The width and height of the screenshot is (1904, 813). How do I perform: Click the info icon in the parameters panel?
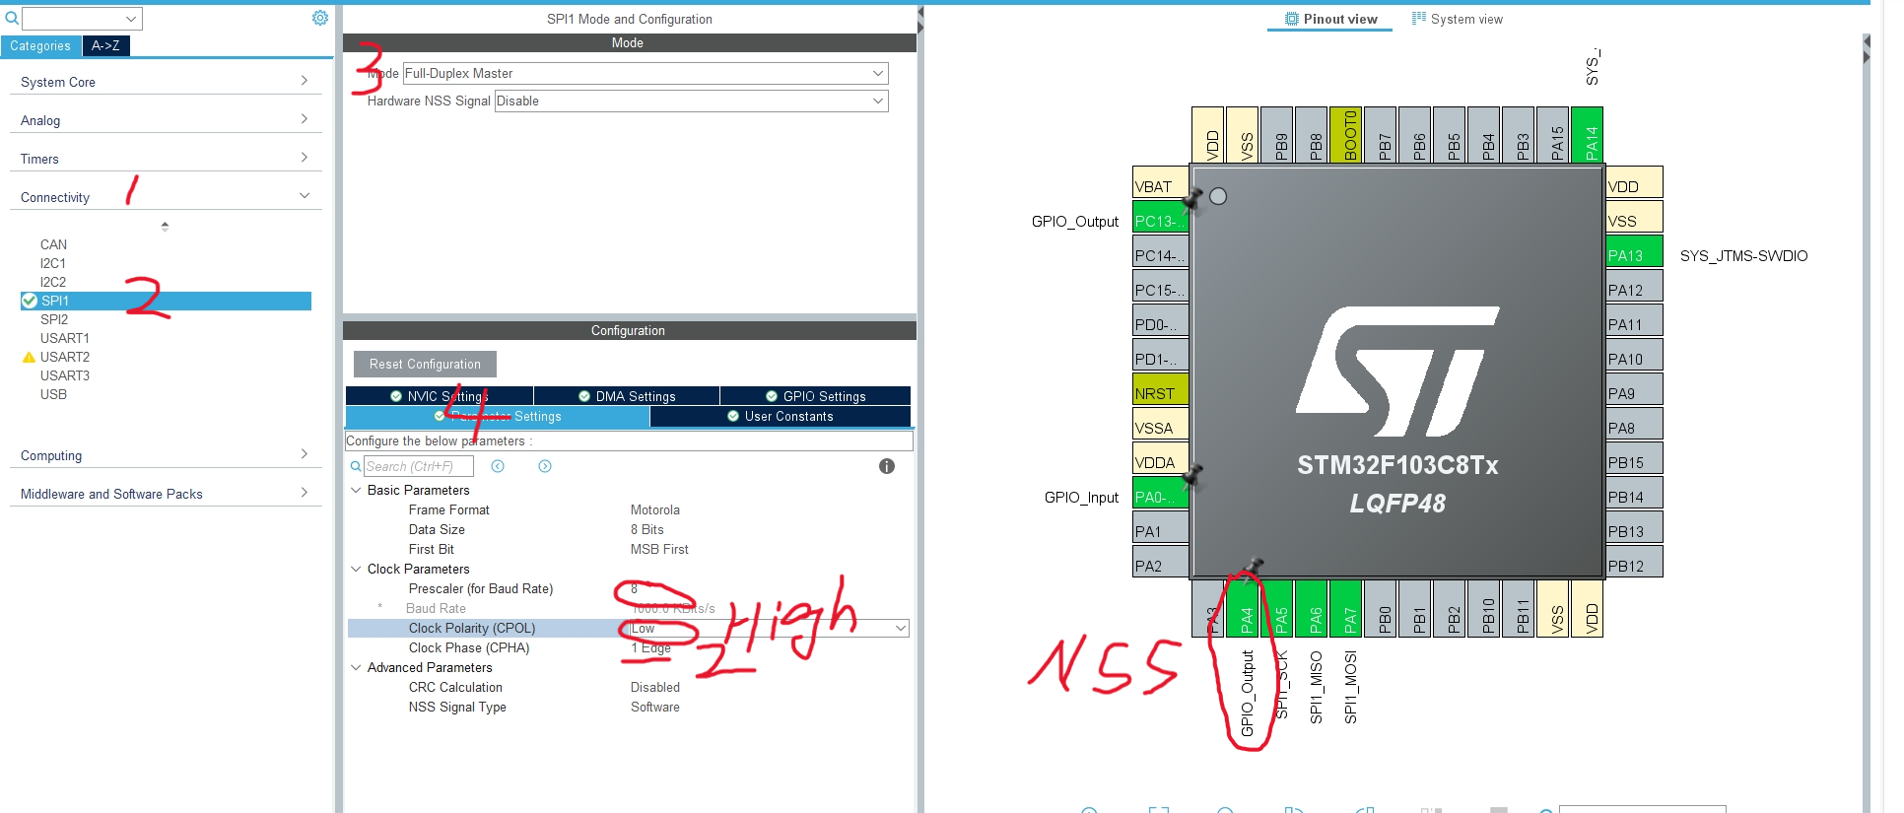coord(887,466)
